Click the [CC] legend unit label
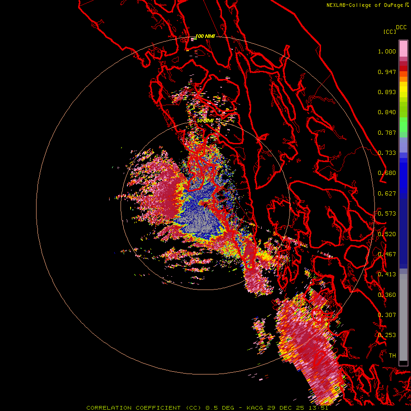This screenshot has height=411, width=411. point(390,32)
